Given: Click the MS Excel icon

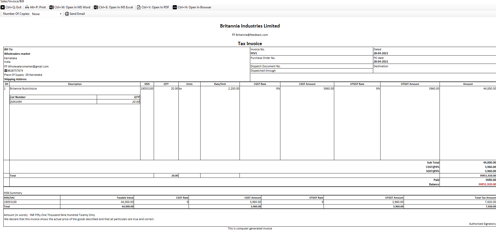Looking at the screenshot, I should coord(96,7).
